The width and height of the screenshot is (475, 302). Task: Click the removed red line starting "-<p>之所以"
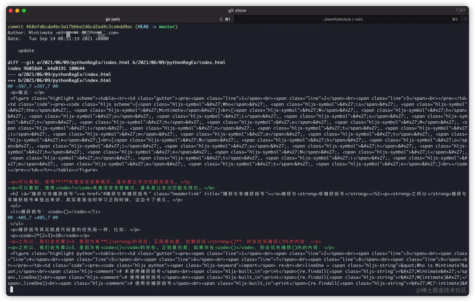click(164, 241)
